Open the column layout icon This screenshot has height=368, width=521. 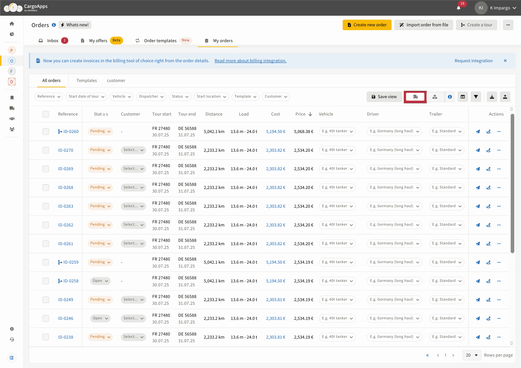click(x=463, y=97)
